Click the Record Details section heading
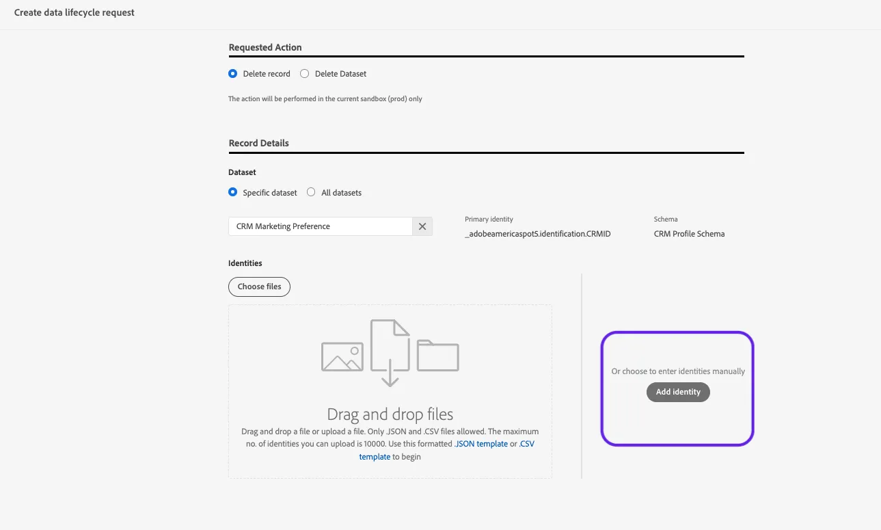The width and height of the screenshot is (881, 530). tap(259, 143)
